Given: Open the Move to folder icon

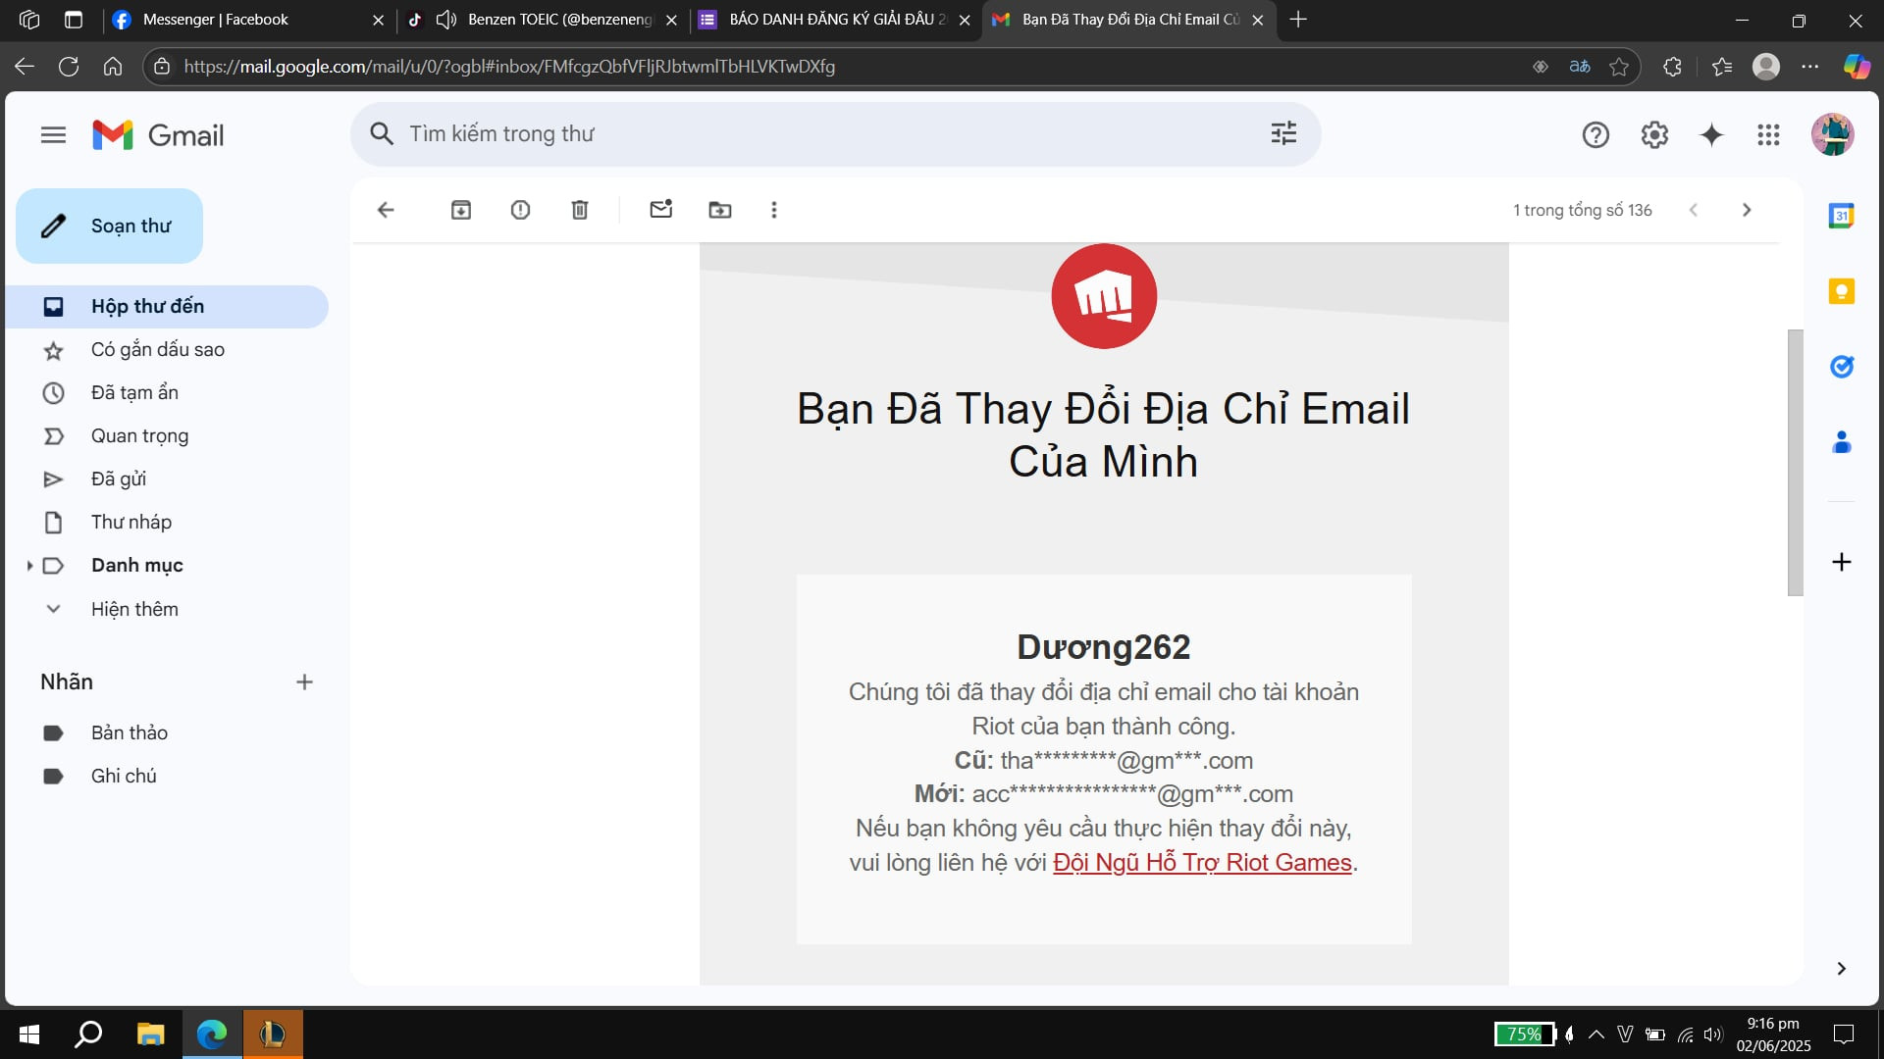Looking at the screenshot, I should [720, 210].
